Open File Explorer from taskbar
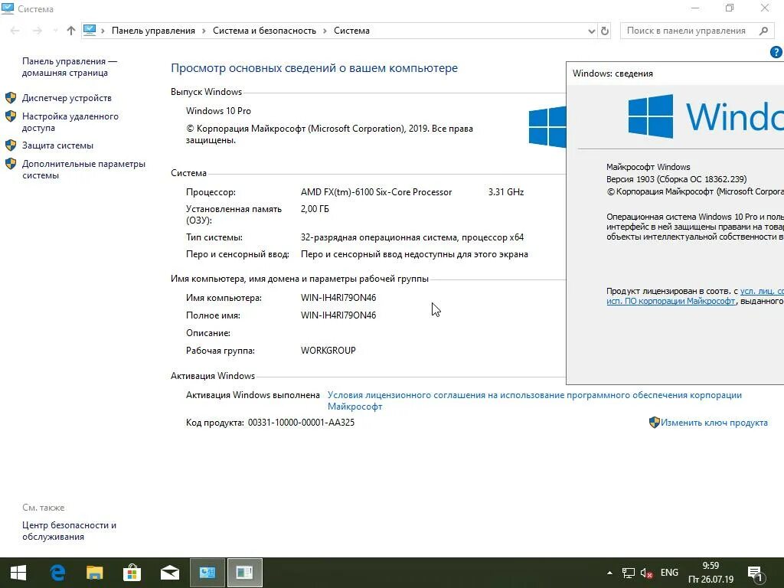The height and width of the screenshot is (588, 784). pos(94,573)
